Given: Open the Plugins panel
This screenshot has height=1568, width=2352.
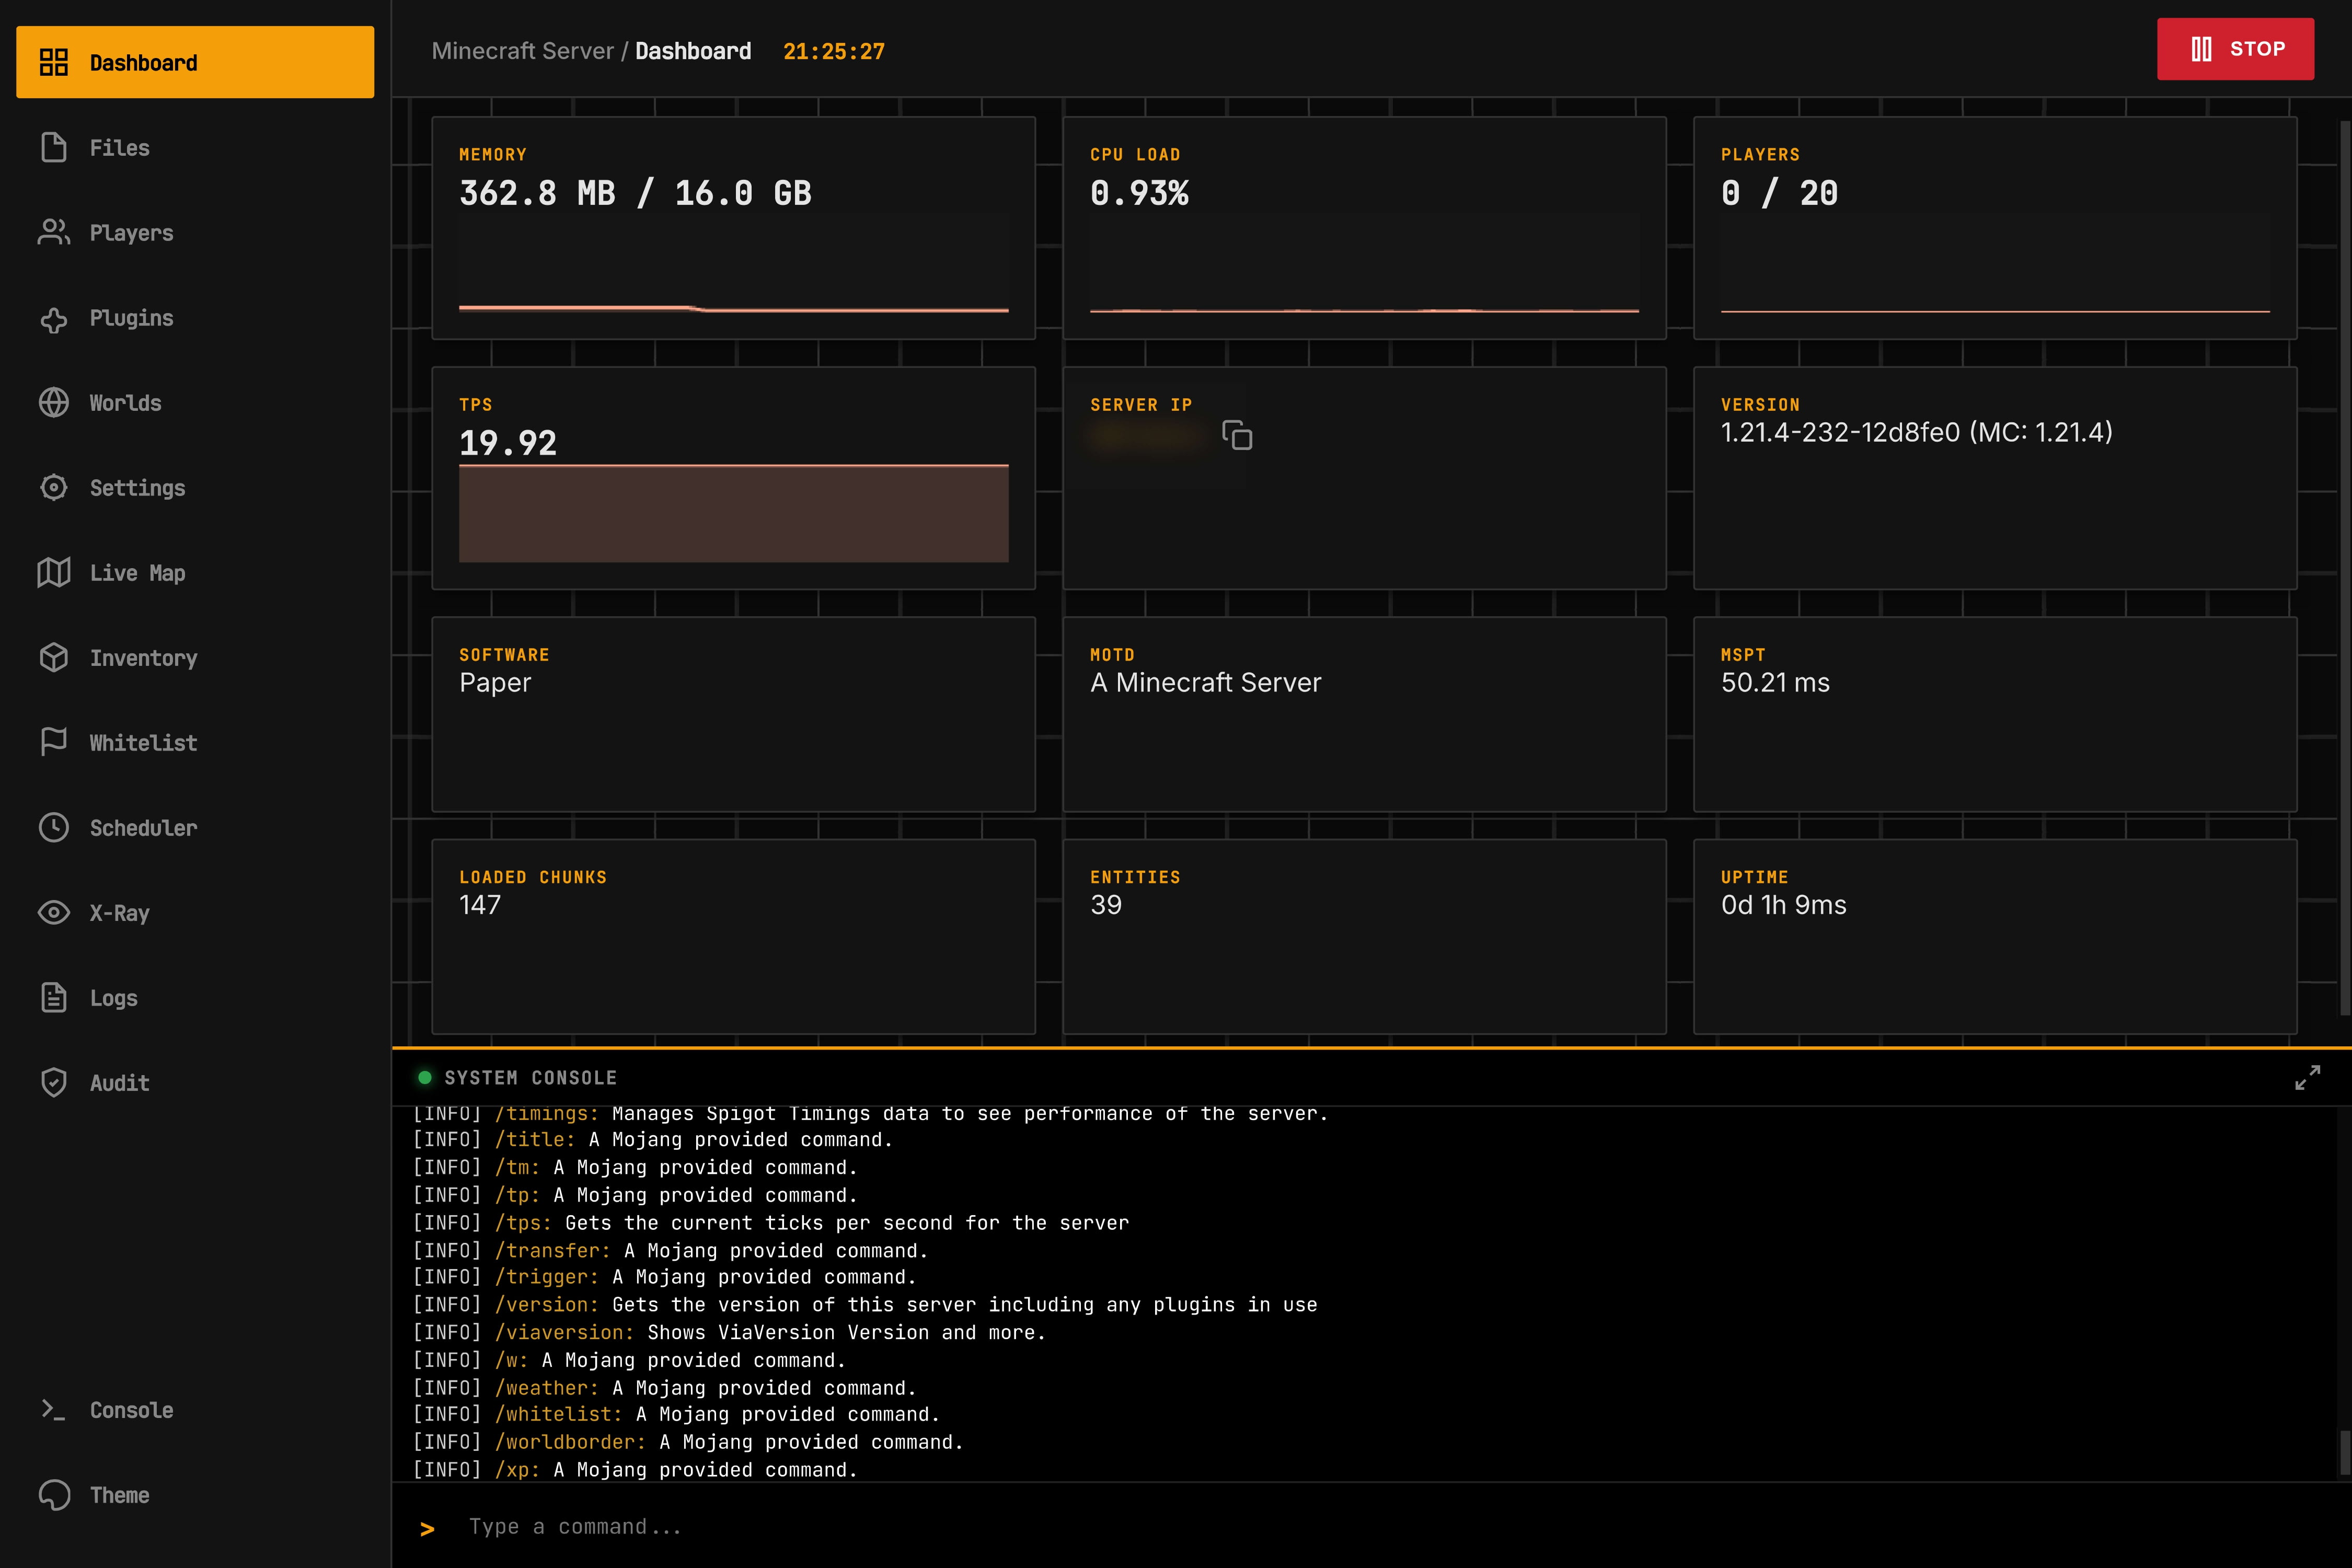Looking at the screenshot, I should (x=130, y=318).
